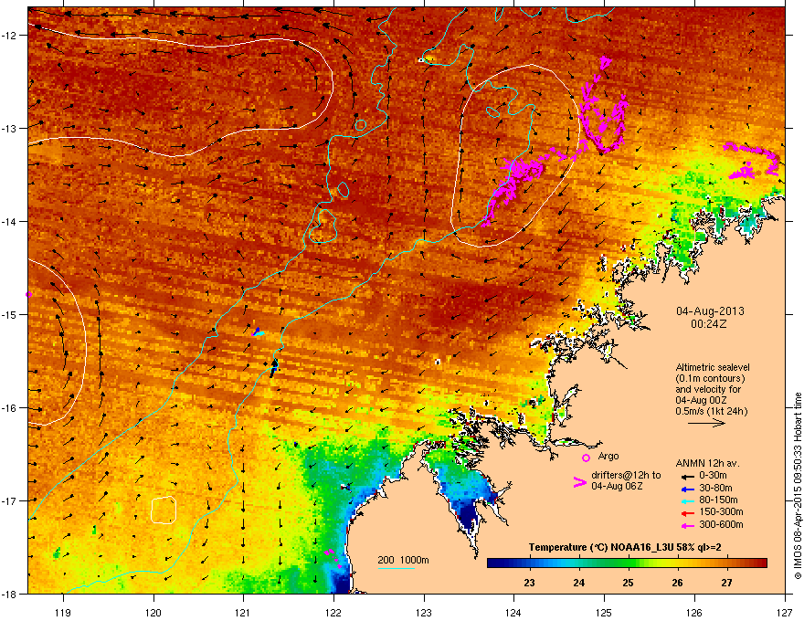Click the time label 00:24Z
The height and width of the screenshot is (621, 804).
point(709,324)
